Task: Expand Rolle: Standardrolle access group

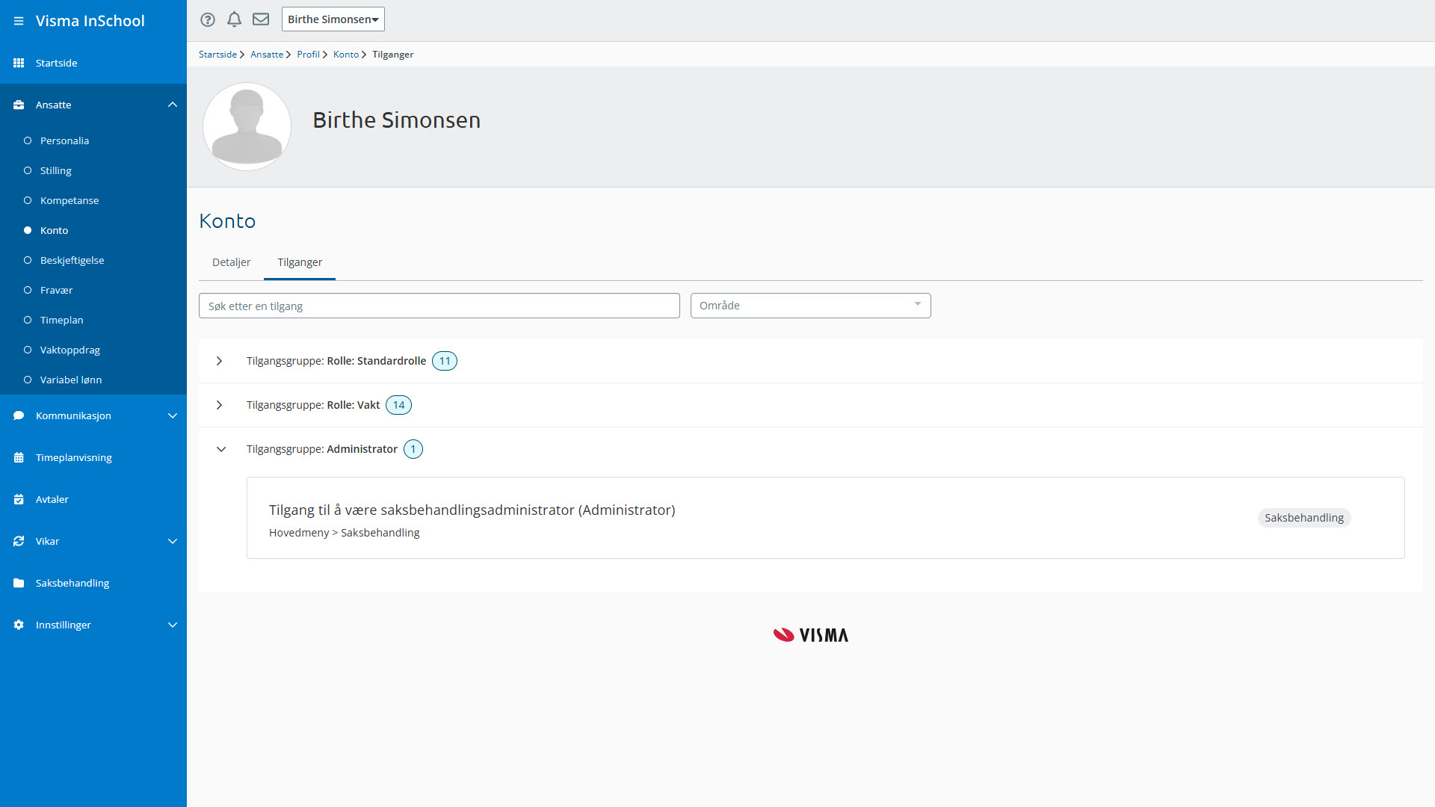Action: 219,361
